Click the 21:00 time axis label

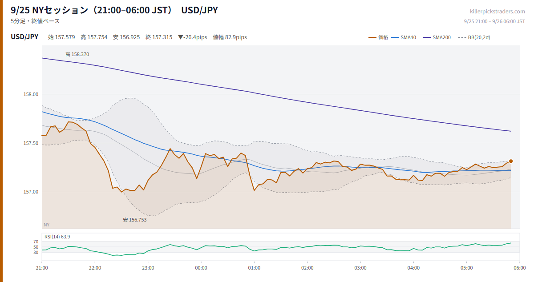pos(42,268)
